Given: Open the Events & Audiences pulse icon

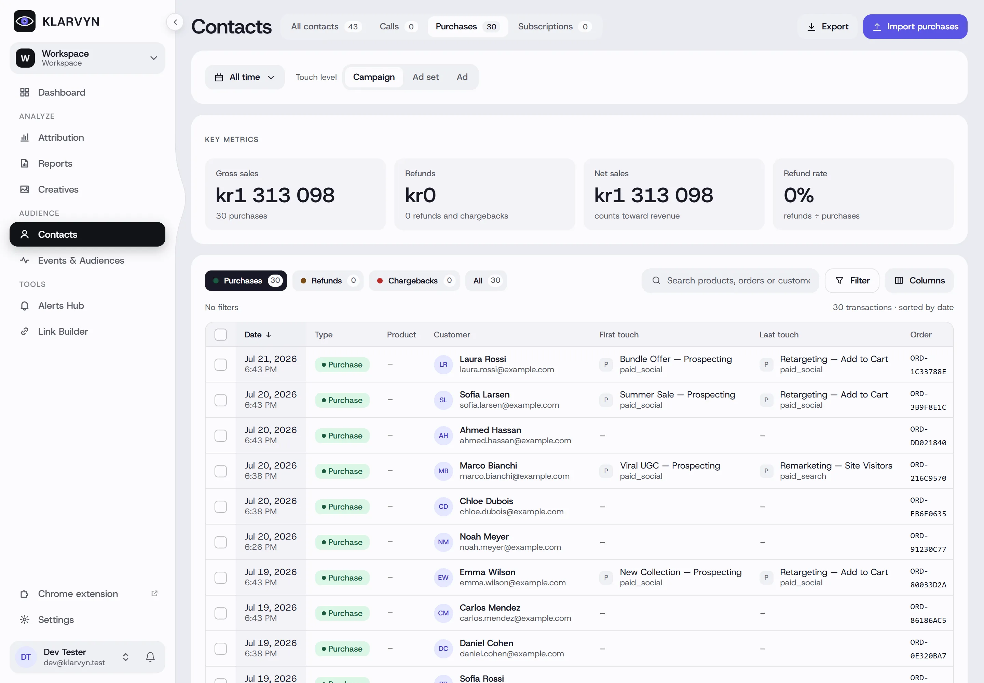Looking at the screenshot, I should point(25,260).
